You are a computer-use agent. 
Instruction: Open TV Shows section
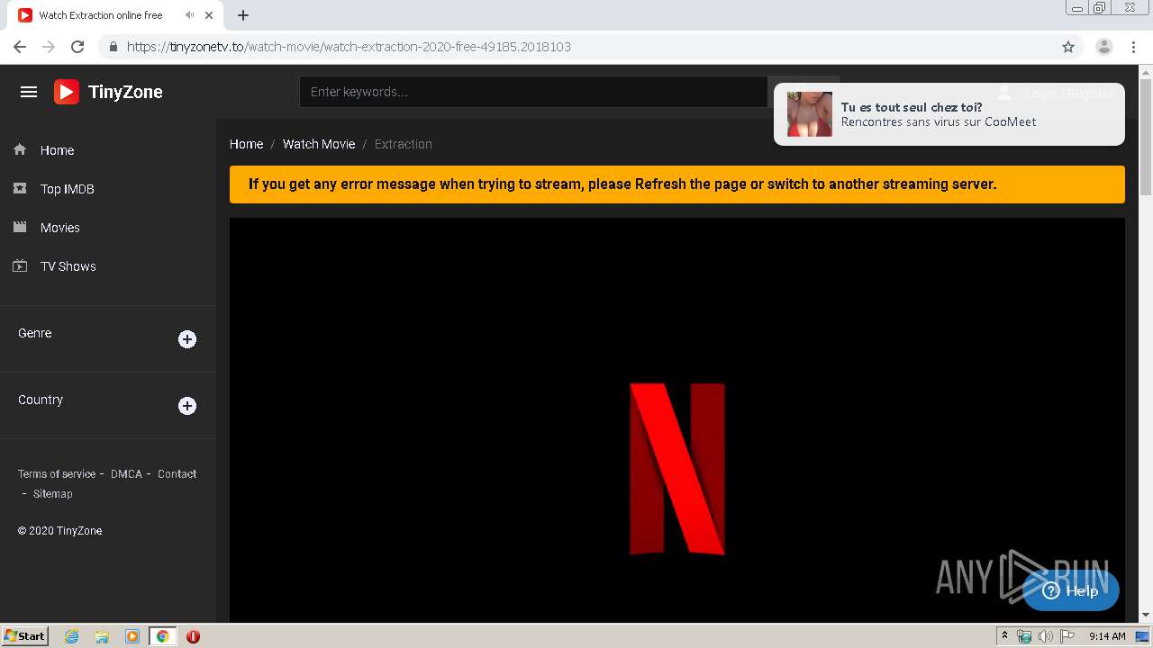(68, 266)
